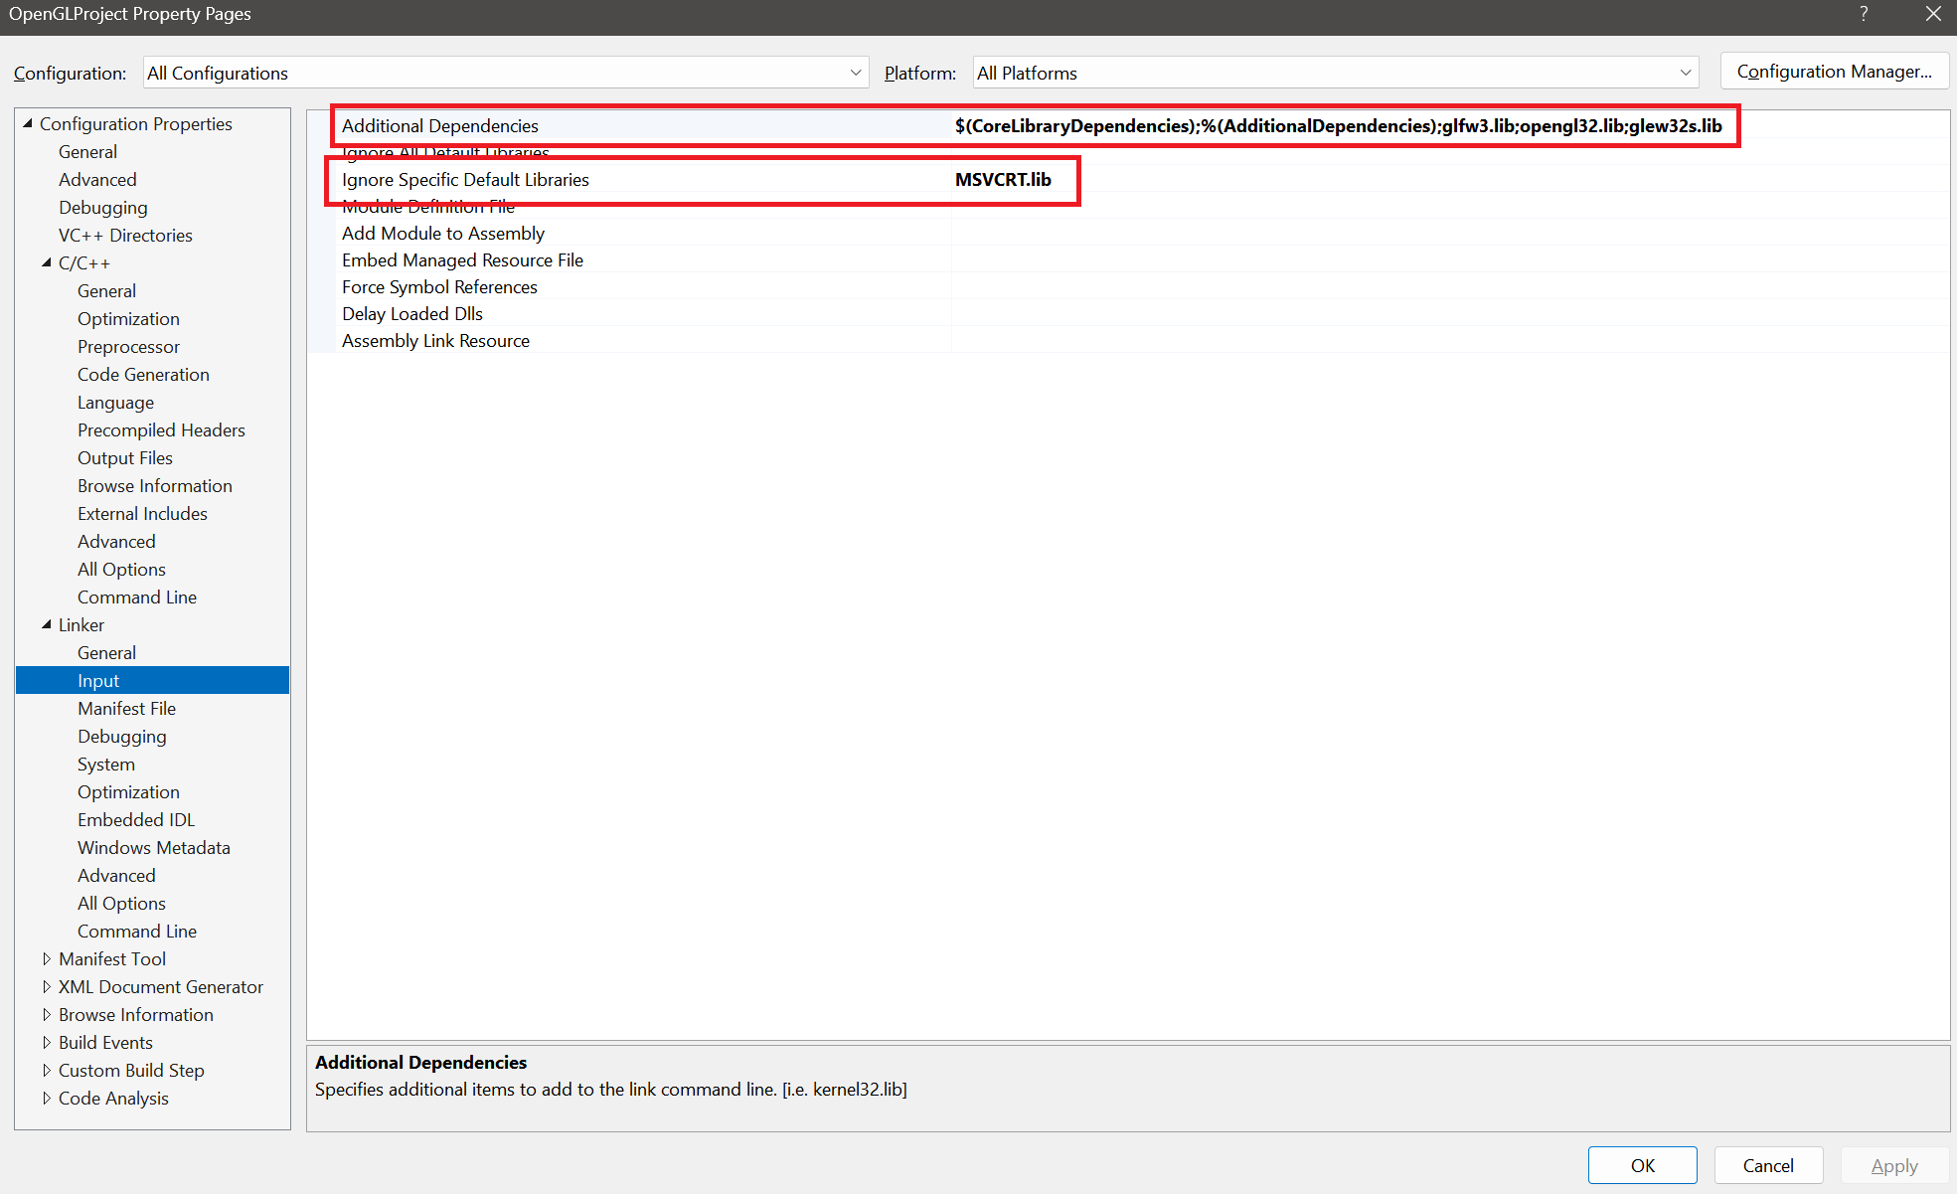Expand the Manifest Tool node
This screenshot has height=1194, width=1957.
click(47, 958)
